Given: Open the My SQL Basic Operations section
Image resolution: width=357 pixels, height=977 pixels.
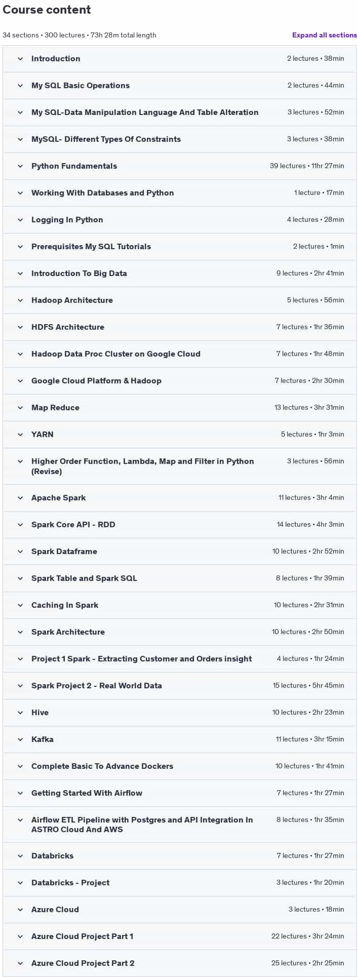Looking at the screenshot, I should (x=180, y=86).
